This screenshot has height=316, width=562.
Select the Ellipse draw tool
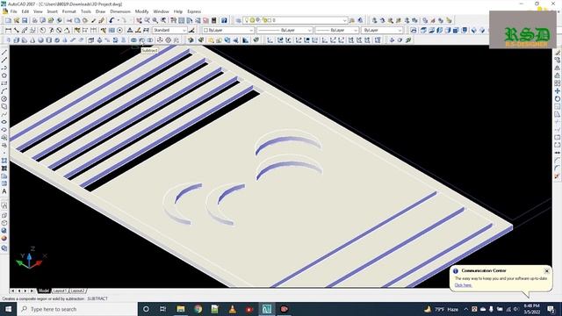click(4, 122)
